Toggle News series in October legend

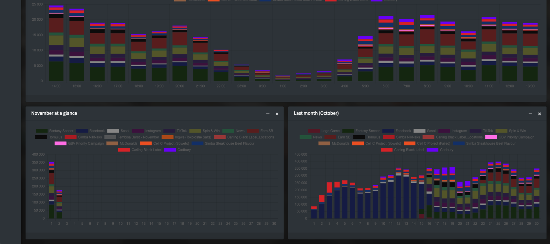[x=311, y=137]
